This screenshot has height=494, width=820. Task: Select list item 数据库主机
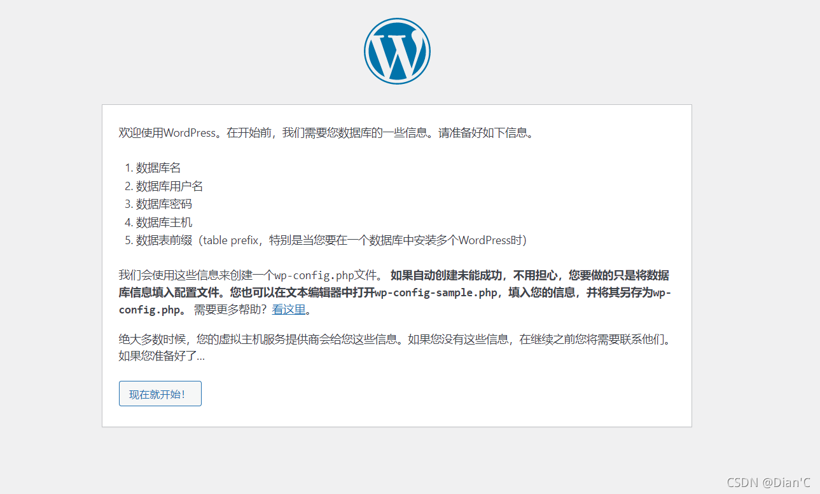click(164, 223)
